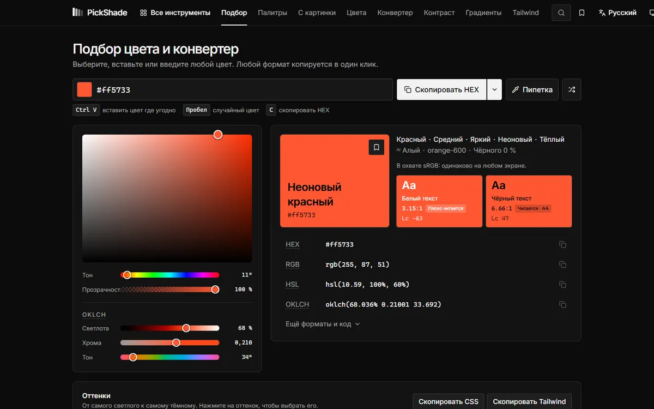
Task: Click the saturation-brightness picker handle
Action: (x=218, y=134)
